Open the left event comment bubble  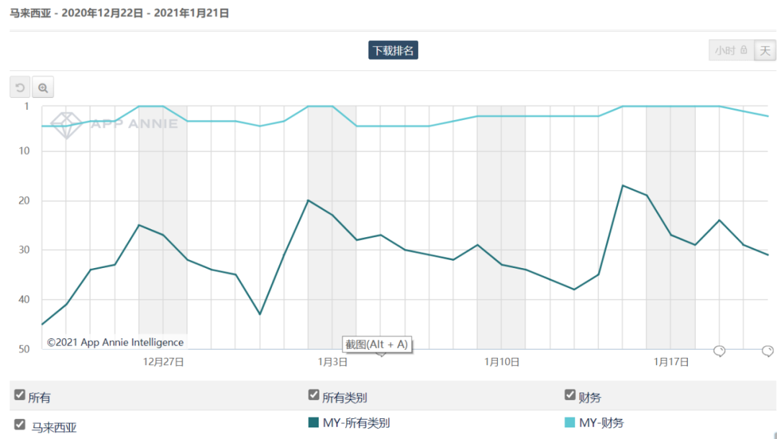tap(719, 351)
